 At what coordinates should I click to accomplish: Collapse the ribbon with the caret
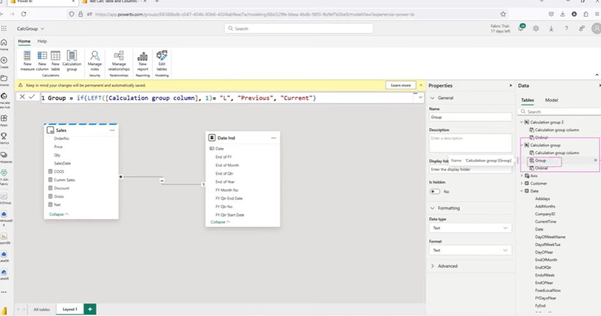(597, 75)
